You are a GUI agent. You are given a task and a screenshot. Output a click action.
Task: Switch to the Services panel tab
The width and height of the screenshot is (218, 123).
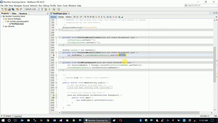tap(23, 14)
